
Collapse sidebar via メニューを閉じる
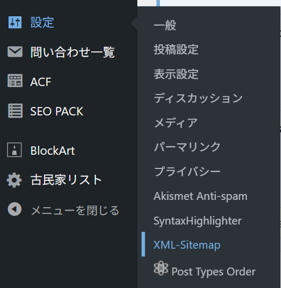pyautogui.click(x=75, y=210)
